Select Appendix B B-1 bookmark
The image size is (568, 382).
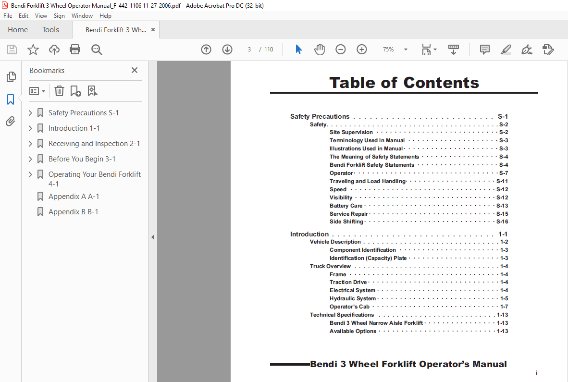click(73, 212)
